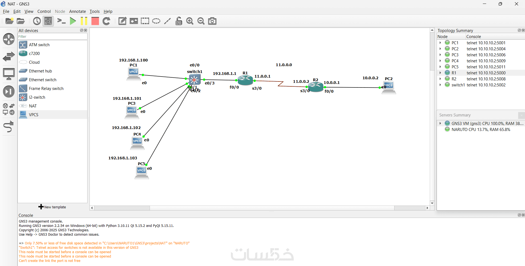The height and width of the screenshot is (266, 525).
Task: Select the Draw a rectangle tool
Action: click(x=145, y=21)
